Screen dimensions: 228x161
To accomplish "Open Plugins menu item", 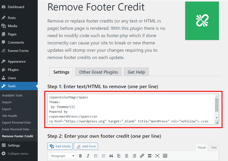I will coord(19,70).
